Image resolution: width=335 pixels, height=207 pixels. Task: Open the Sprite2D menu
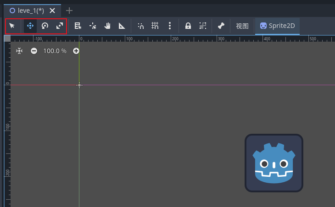pos(277,26)
